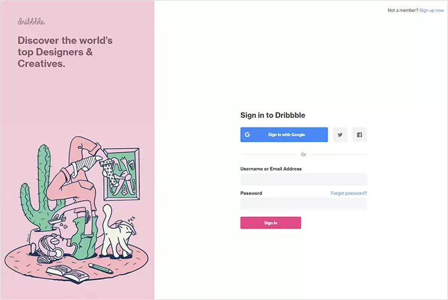This screenshot has height=300, width=448.
Task: Click the Username or Email Address label
Action: (271, 169)
